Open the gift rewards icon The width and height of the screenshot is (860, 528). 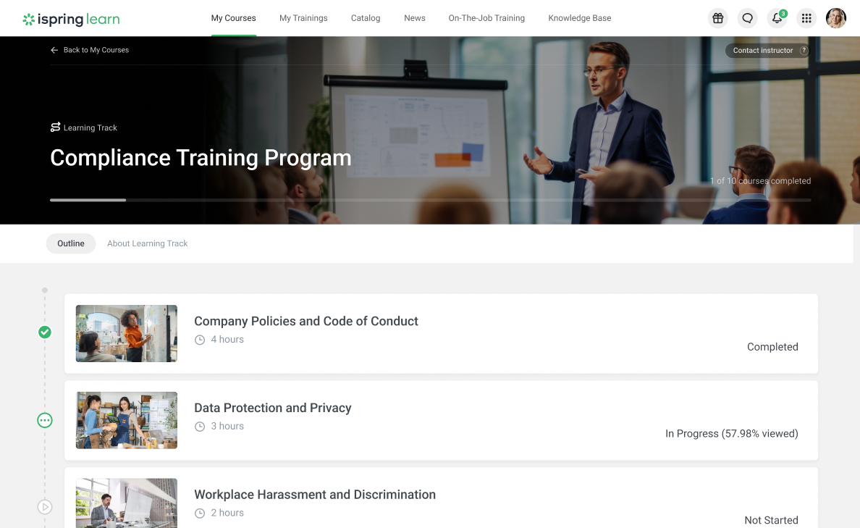pos(718,18)
